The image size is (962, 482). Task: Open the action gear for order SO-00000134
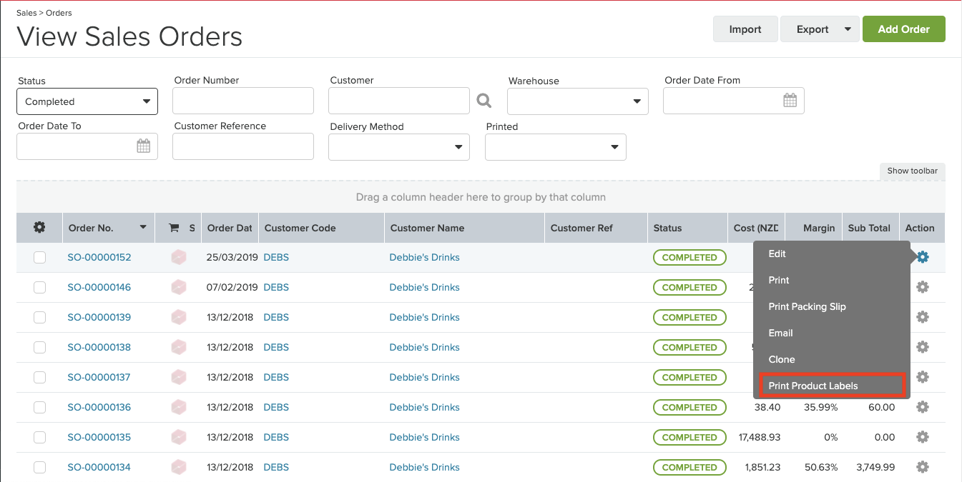pos(923,467)
